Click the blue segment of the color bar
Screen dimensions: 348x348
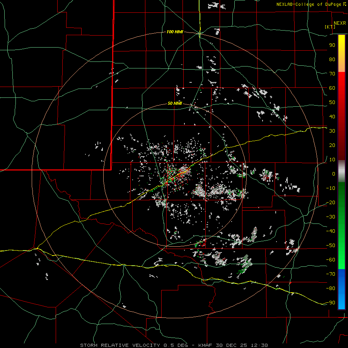coord(341,289)
